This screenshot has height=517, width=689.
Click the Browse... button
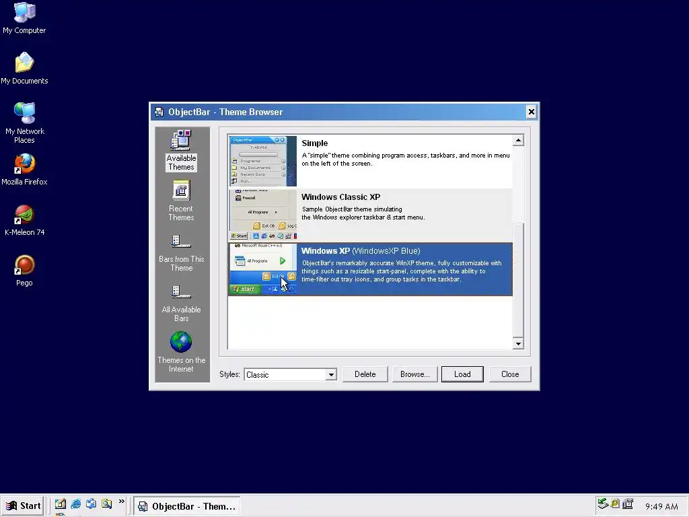coord(414,374)
